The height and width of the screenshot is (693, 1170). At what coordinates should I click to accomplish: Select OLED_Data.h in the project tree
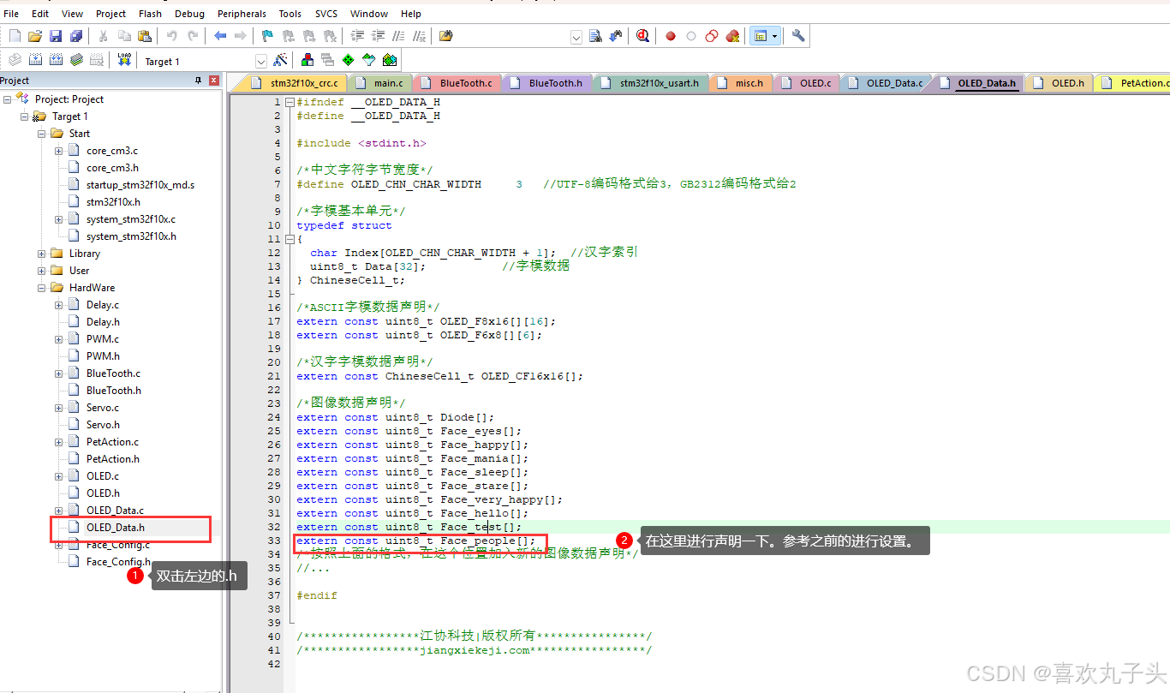click(116, 528)
